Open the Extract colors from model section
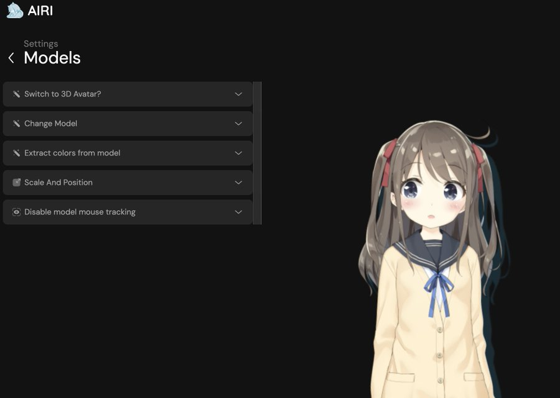560x398 pixels. click(x=128, y=153)
